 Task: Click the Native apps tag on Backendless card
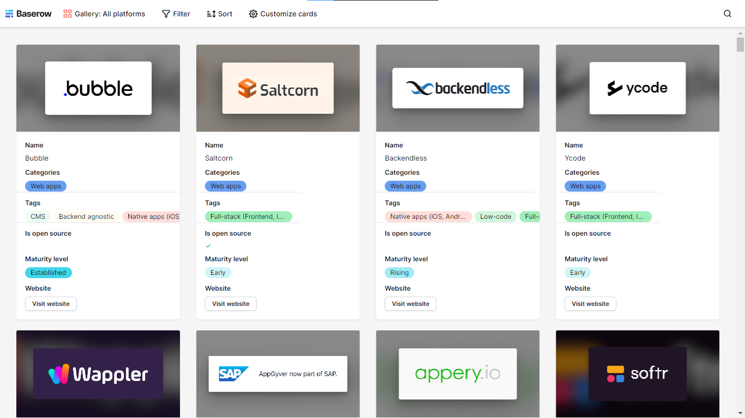[428, 217]
